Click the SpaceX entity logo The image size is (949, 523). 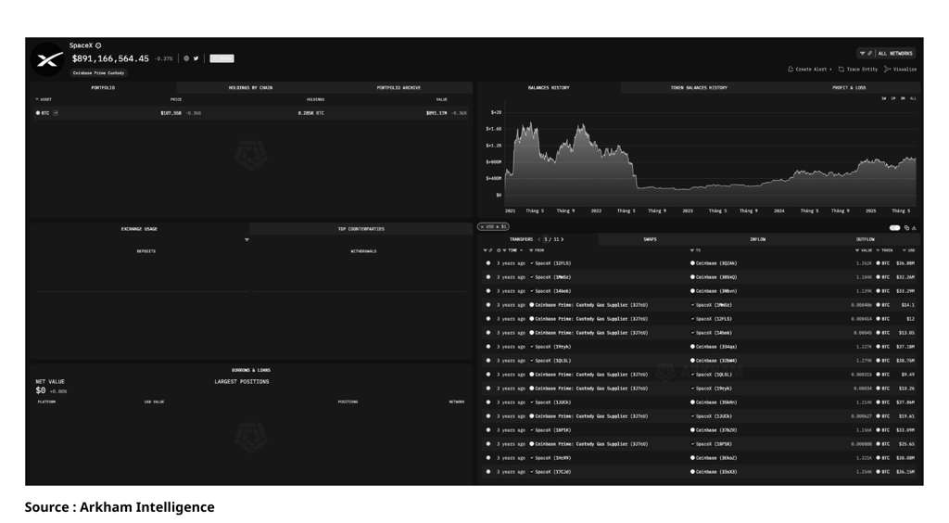[48, 59]
